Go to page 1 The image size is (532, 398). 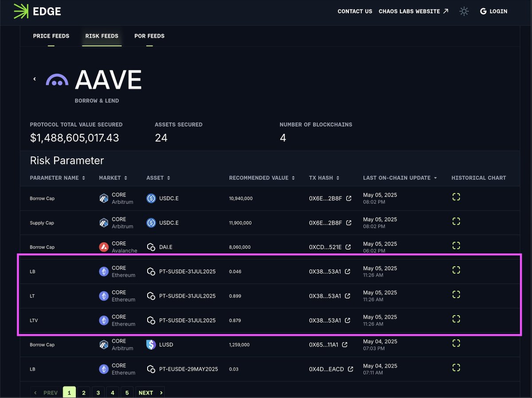click(x=69, y=393)
